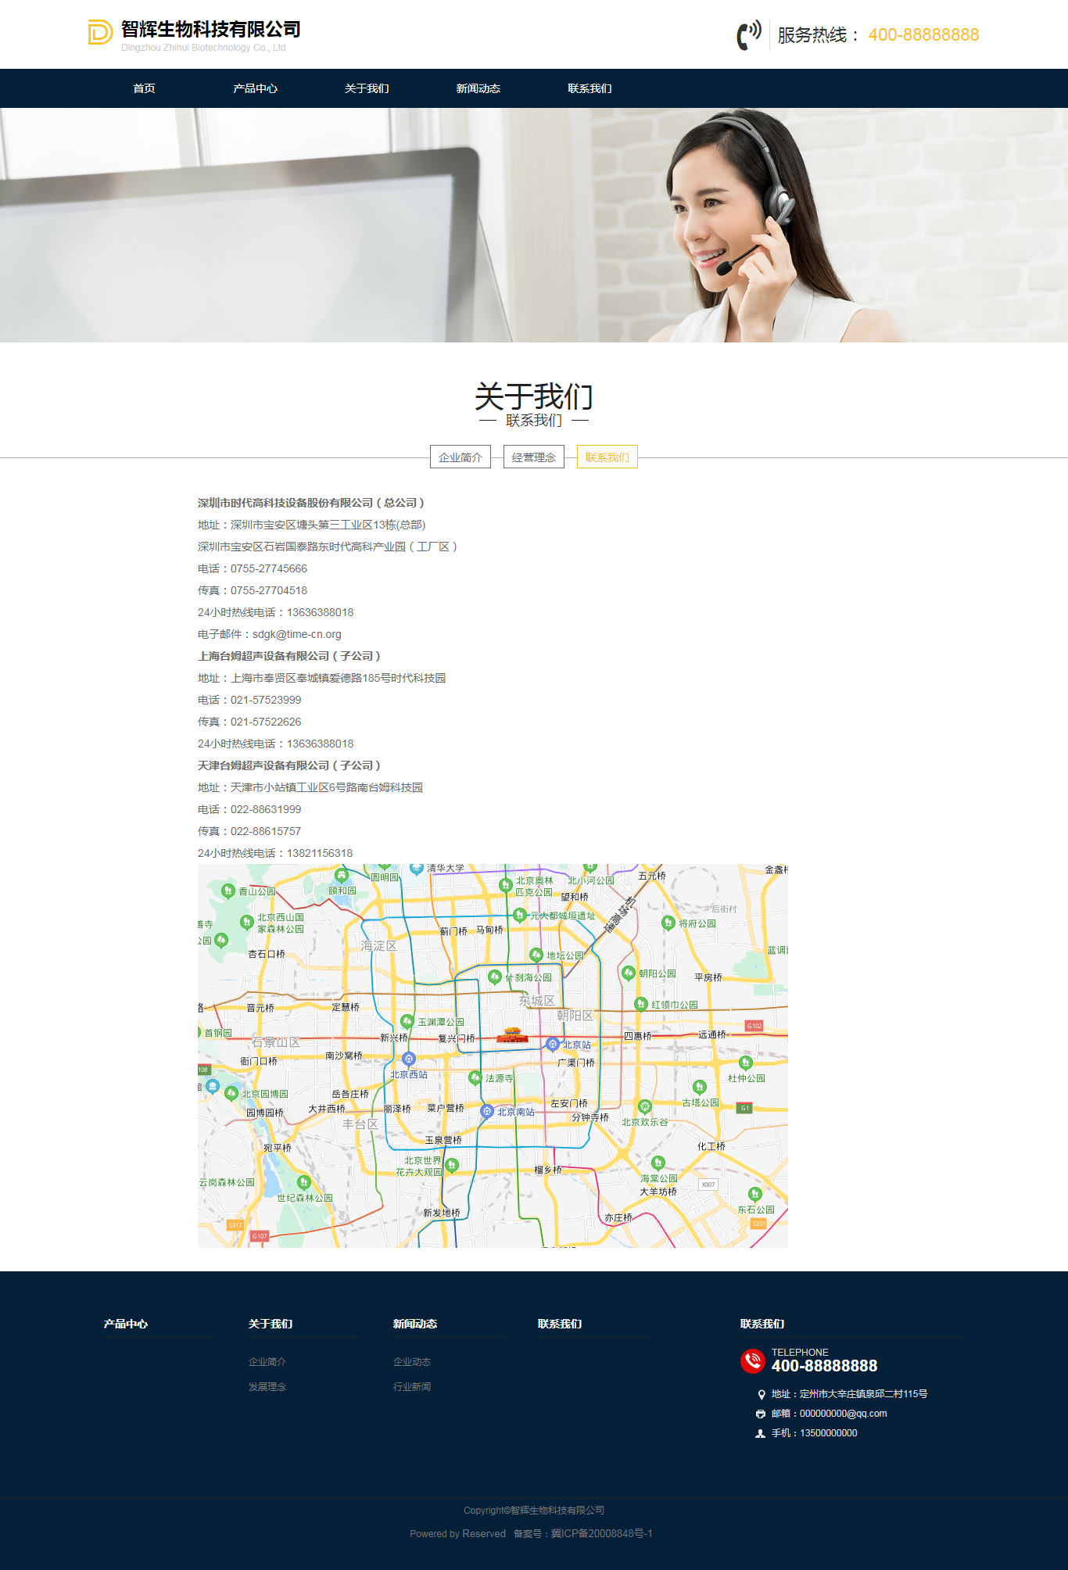Click the Tiananmen landmark icon on map
The width and height of the screenshot is (1068, 1570).
point(512,1035)
